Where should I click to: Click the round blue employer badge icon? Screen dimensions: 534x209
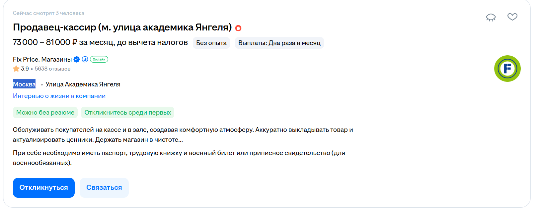[x=85, y=59]
